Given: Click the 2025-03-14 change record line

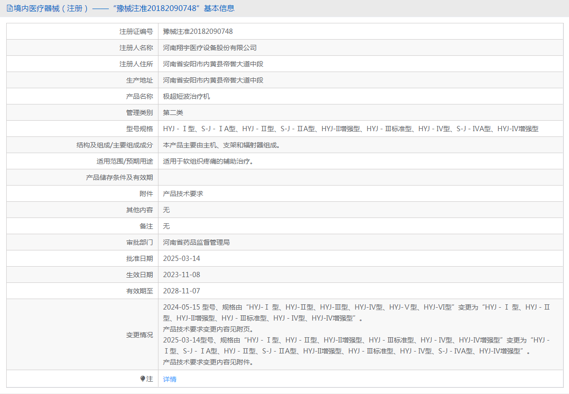Looking at the screenshot, I should point(357,346).
